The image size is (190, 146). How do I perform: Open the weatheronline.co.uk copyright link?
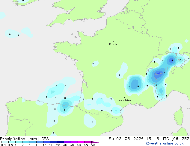coord(165,143)
